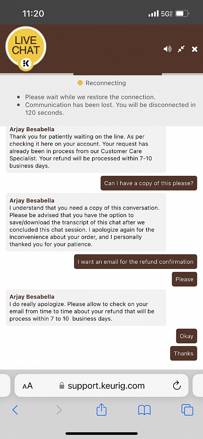
Task: Tap the message 'Can I have a copy of this please?'
Action: coord(149,183)
